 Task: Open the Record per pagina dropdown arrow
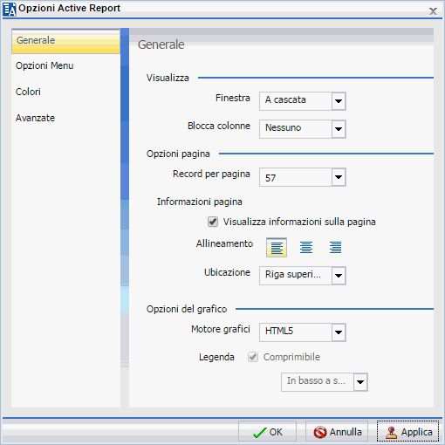(339, 177)
